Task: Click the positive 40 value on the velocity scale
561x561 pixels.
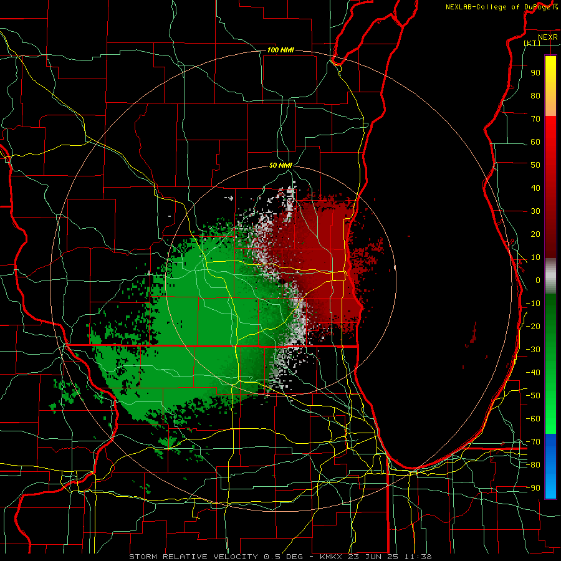Action: click(x=535, y=188)
